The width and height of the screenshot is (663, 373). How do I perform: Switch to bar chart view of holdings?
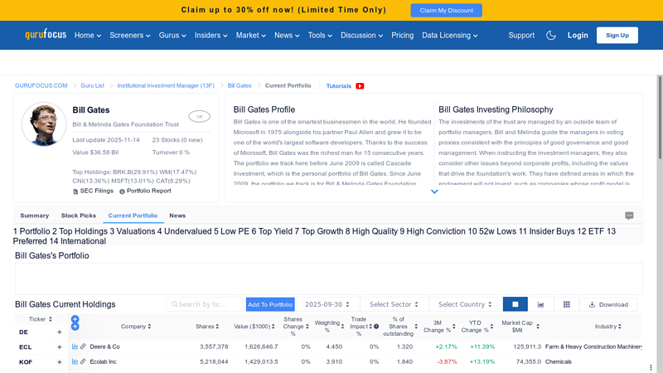[x=540, y=304]
